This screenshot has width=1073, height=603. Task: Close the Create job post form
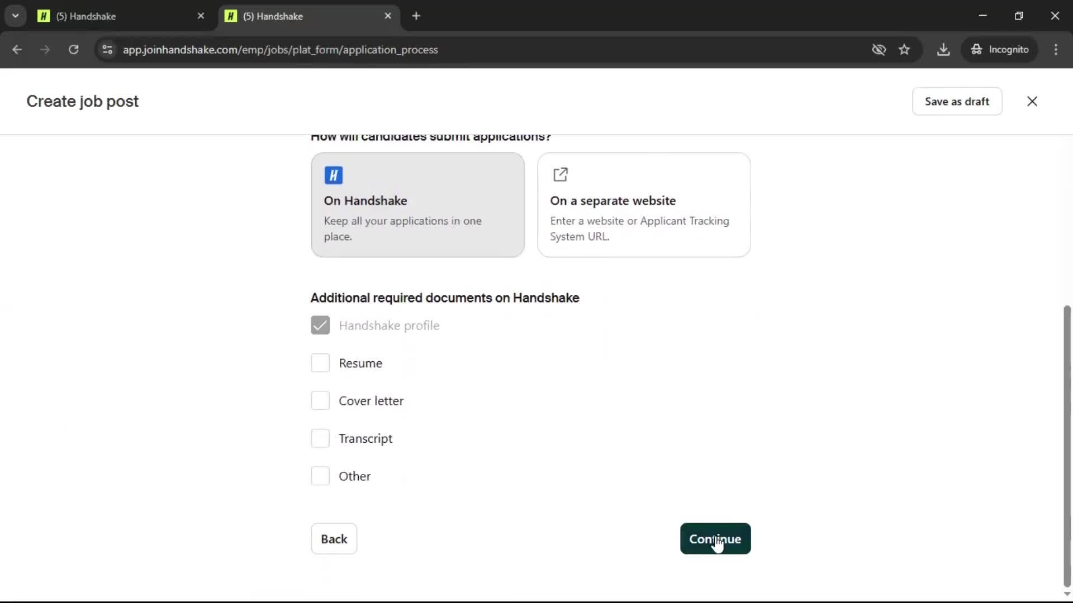click(1032, 101)
